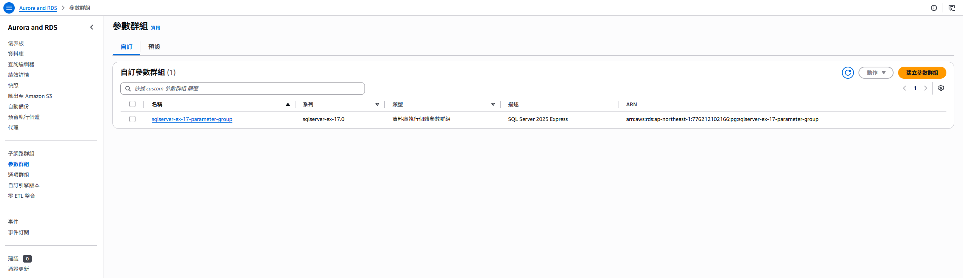Sort by the 類型 column arrow
The image size is (963, 278).
pos(493,104)
